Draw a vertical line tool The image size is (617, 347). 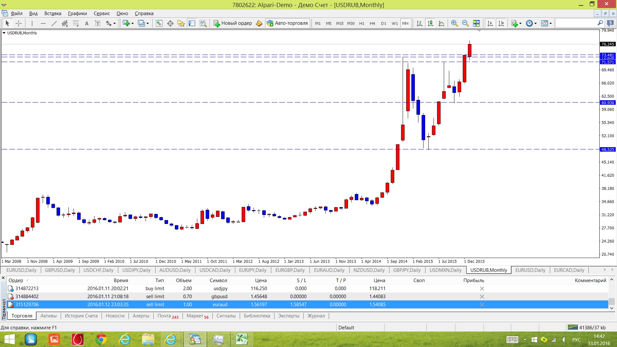pos(32,23)
